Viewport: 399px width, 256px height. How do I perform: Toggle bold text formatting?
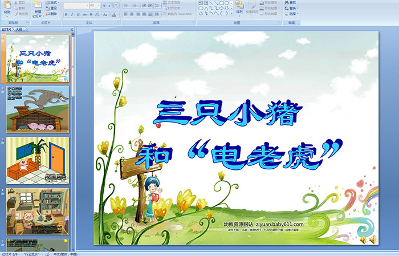coord(65,14)
